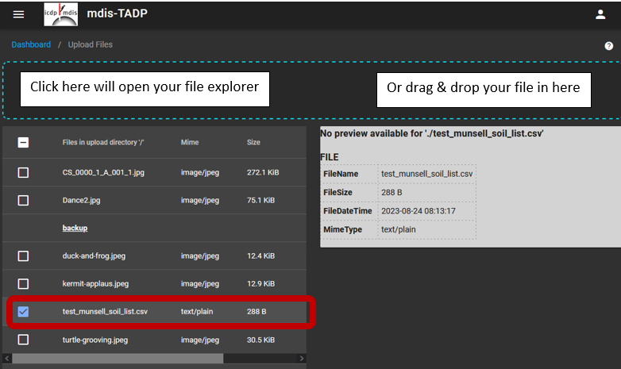Click the 272.1 KiB size cell
This screenshot has height=369, width=621.
pyautogui.click(x=263, y=173)
